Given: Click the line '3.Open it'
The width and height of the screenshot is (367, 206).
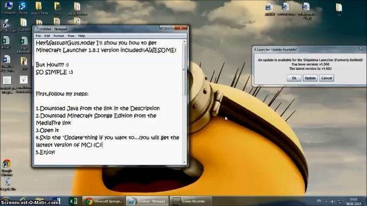Looking at the screenshot, I should pos(47,130).
